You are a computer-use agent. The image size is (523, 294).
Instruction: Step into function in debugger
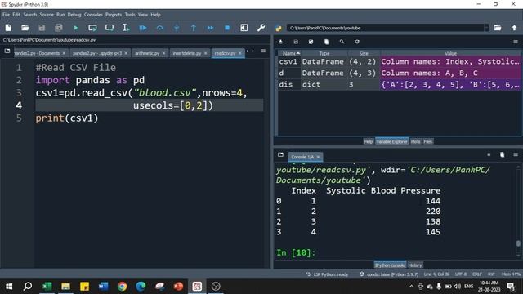point(177,28)
